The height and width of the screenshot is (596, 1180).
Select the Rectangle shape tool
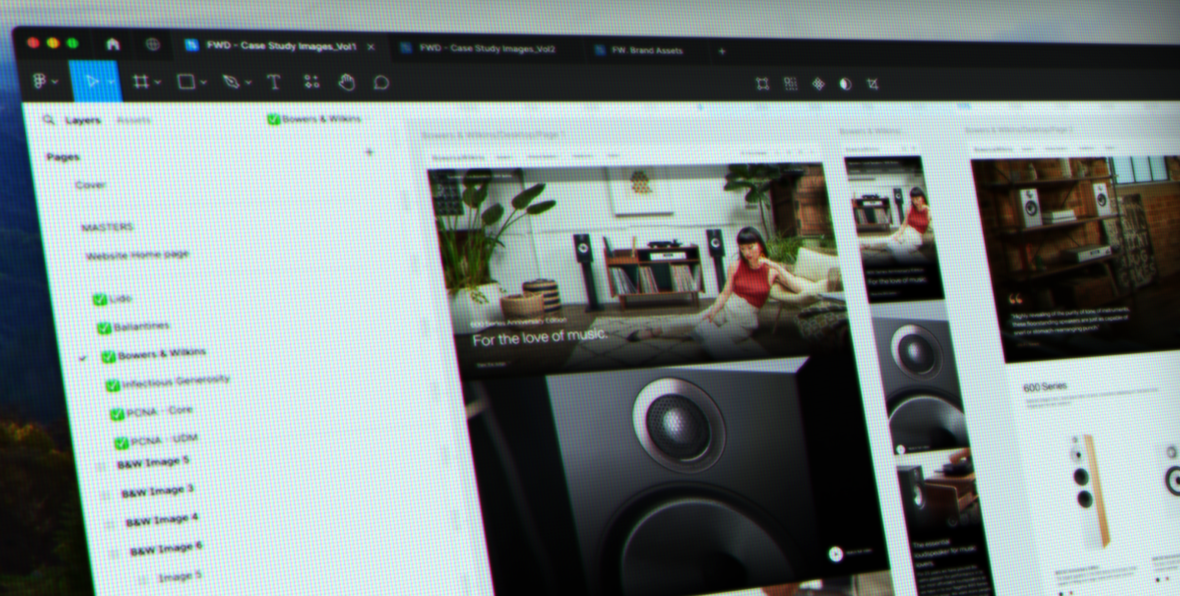(186, 82)
